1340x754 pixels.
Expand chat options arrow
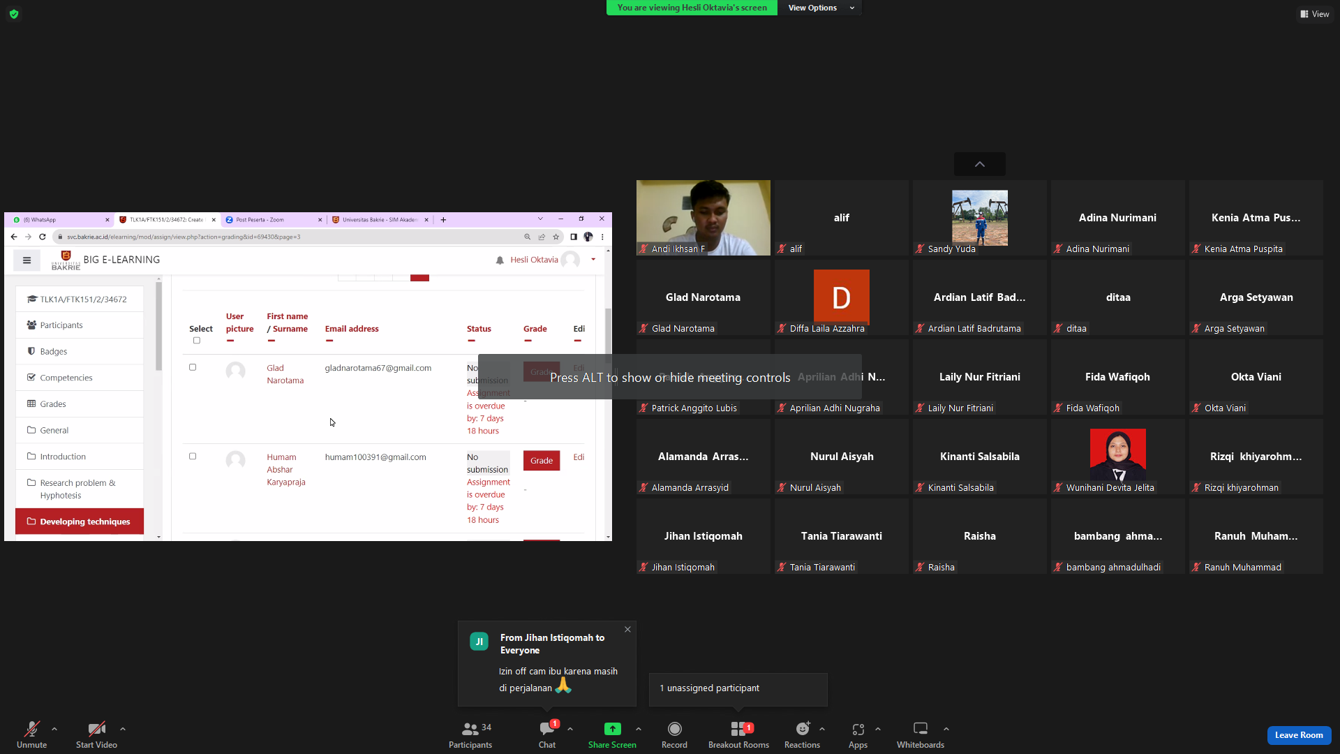click(x=570, y=729)
